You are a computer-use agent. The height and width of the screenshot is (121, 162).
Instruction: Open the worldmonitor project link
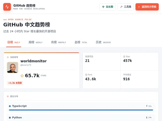click(33, 61)
